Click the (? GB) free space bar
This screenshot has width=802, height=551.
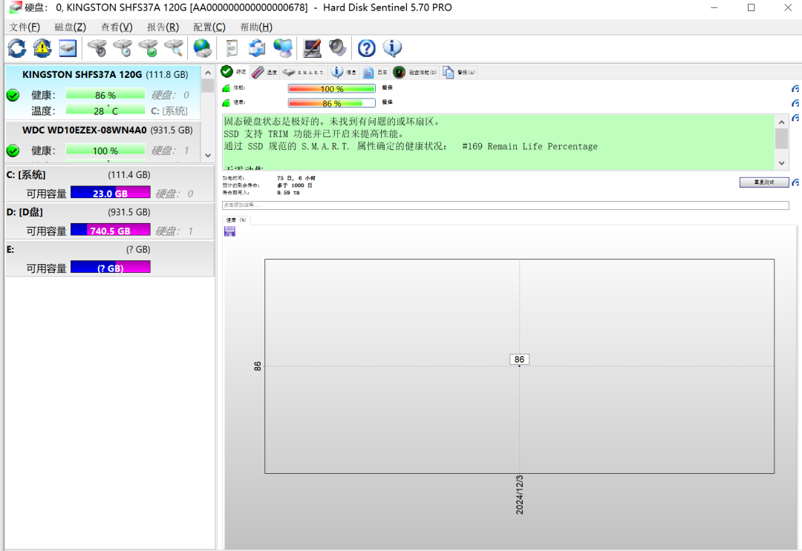[111, 268]
